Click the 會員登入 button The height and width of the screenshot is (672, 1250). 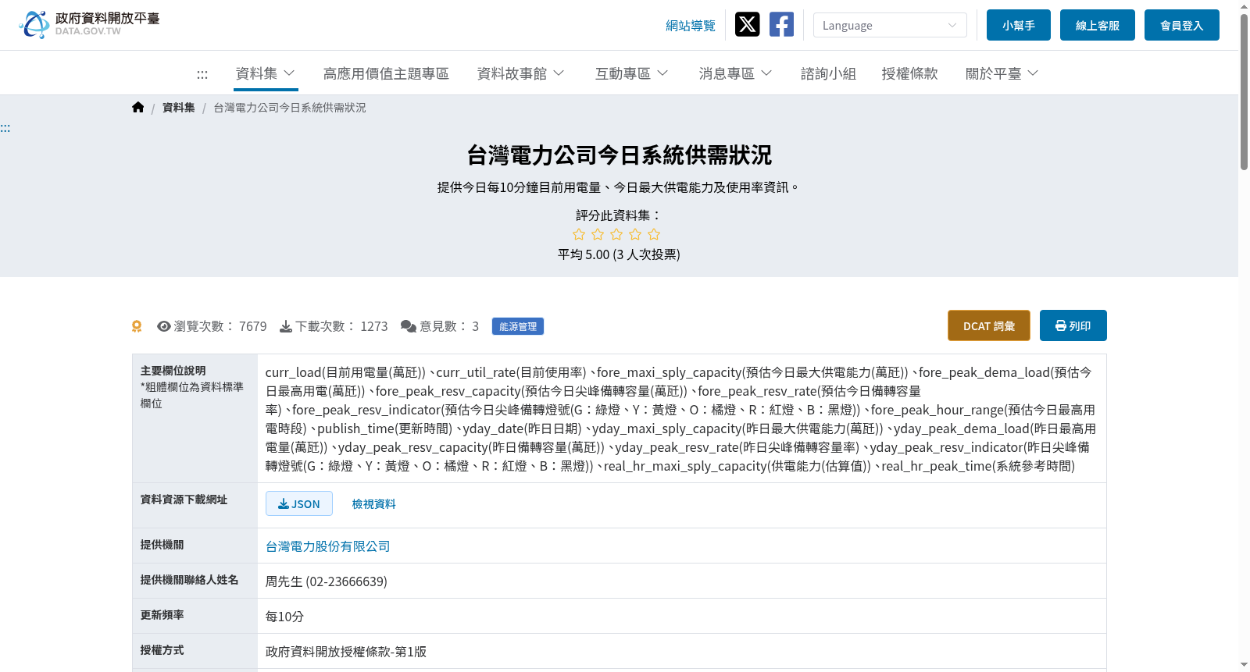pos(1182,25)
